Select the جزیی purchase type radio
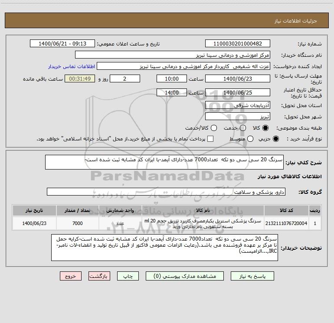The height and width of the screenshot is (323, 334). (276, 139)
